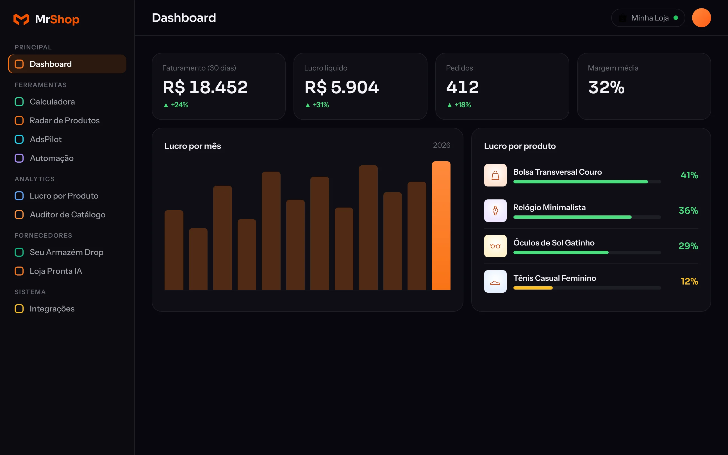Open the Calculadora menu item

click(67, 102)
